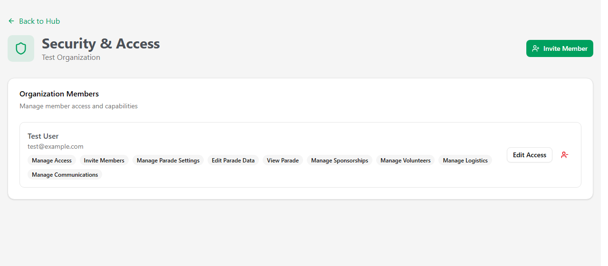Click the red remove member icon
This screenshot has height=266, width=608.
click(x=564, y=155)
